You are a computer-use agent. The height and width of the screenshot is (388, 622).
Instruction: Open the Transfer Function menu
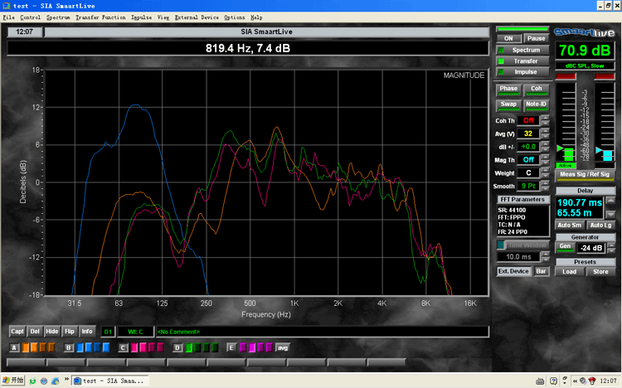(x=100, y=17)
